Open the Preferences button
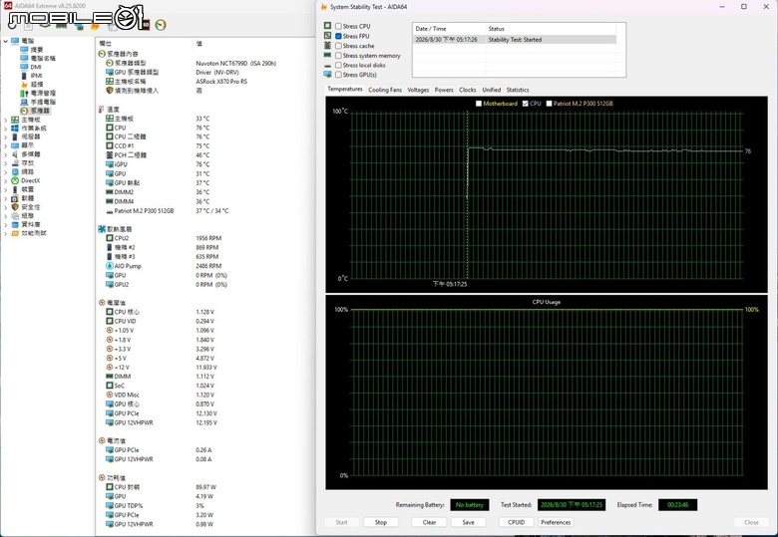The image size is (778, 537). click(556, 522)
